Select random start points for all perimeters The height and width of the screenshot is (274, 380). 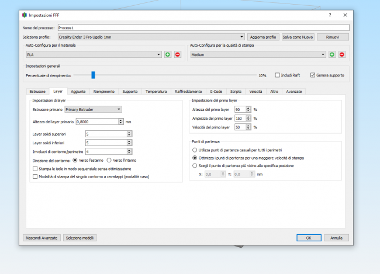195,150
